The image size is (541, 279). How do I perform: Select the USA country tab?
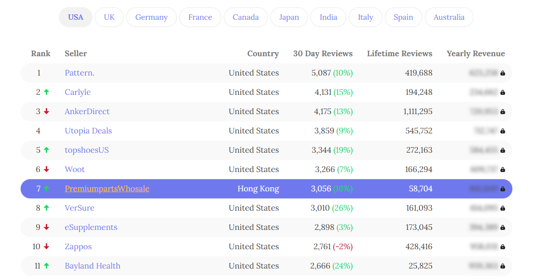(x=76, y=17)
